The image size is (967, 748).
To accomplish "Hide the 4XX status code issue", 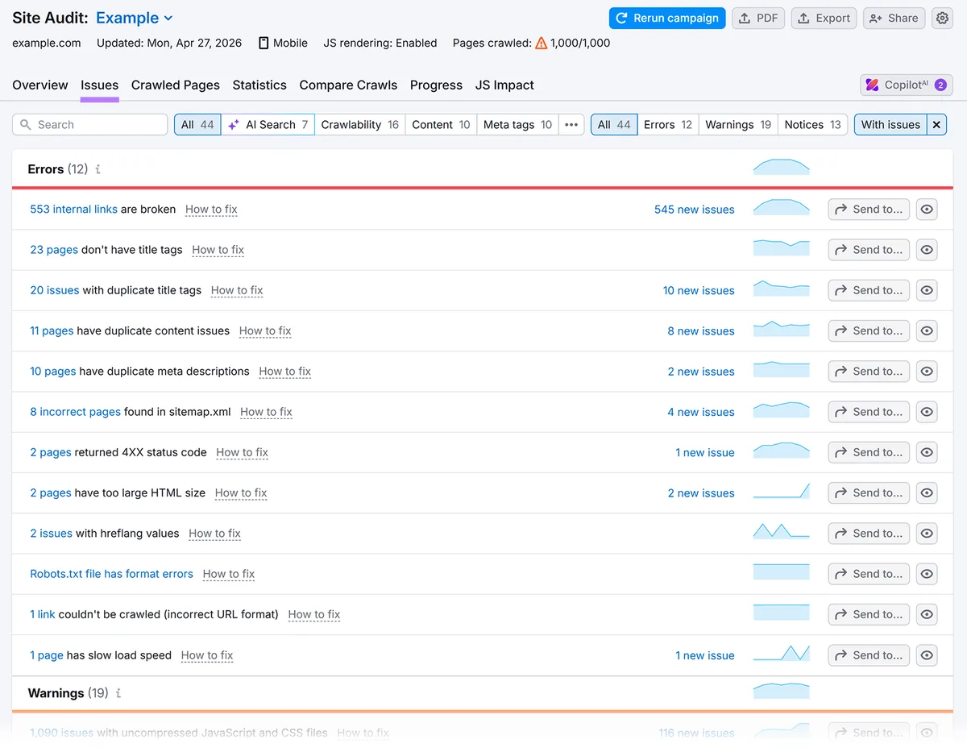I will [927, 452].
